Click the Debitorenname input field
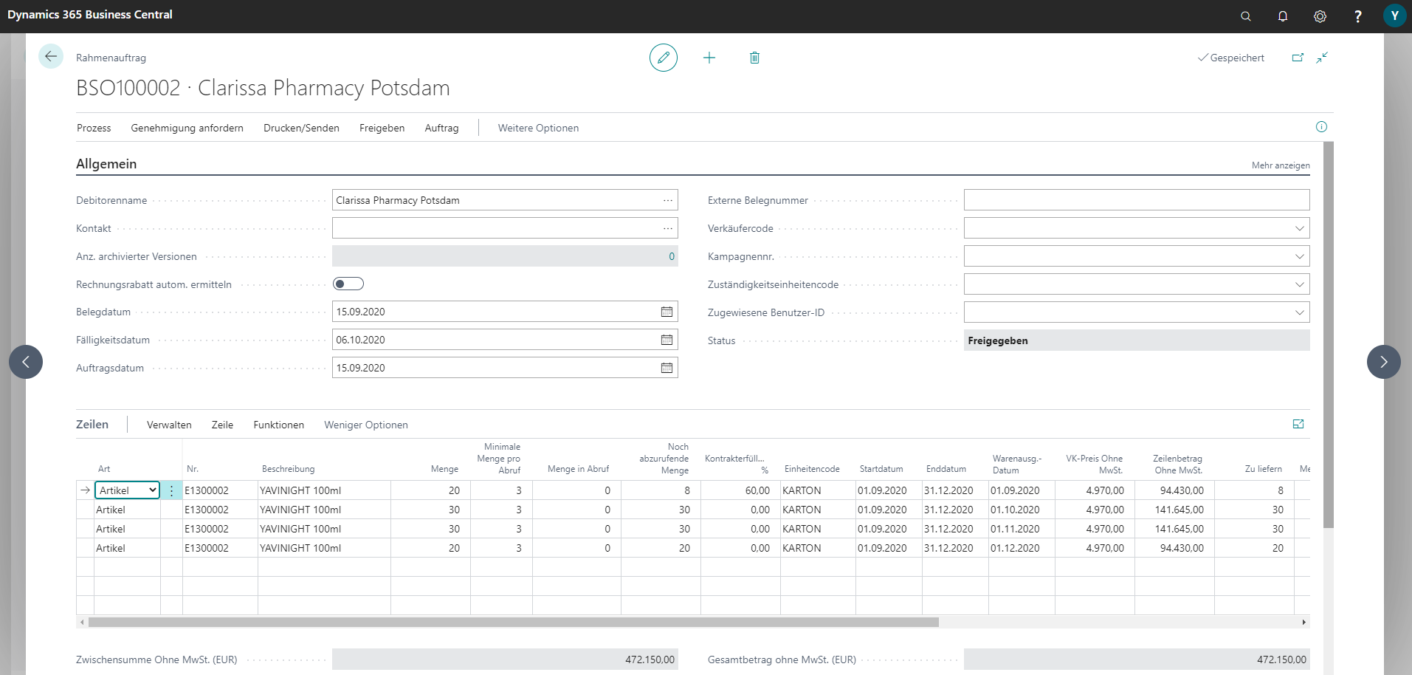Image resolution: width=1412 pixels, height=675 pixels. tap(505, 200)
